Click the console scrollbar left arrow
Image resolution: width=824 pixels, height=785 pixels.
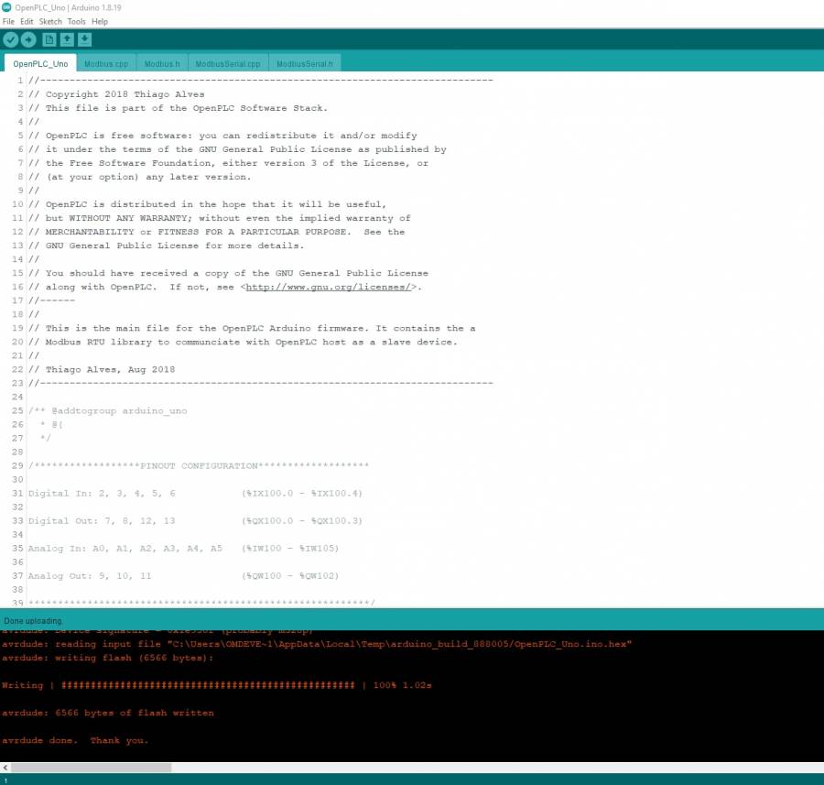5,768
